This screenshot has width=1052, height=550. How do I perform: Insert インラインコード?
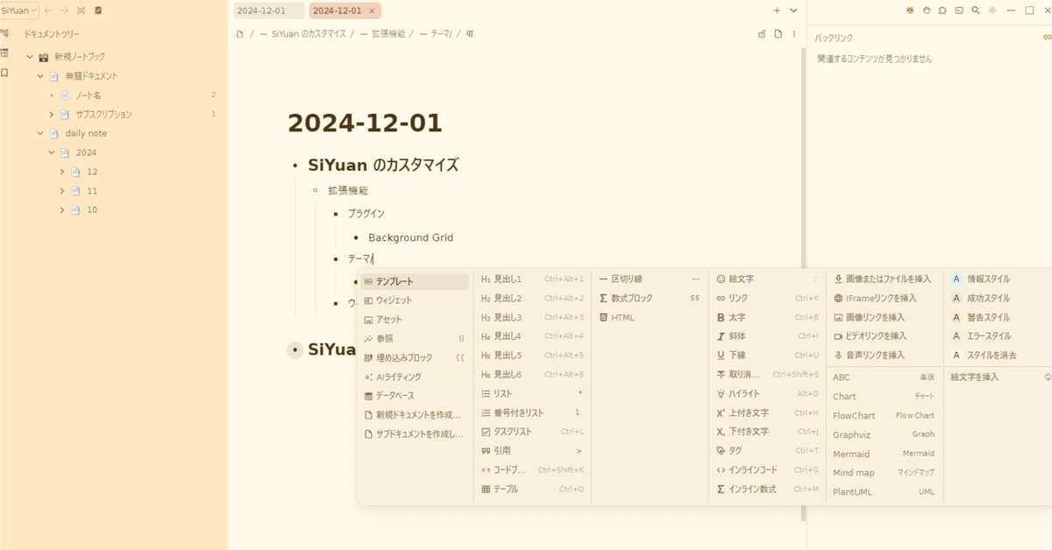[x=767, y=469]
